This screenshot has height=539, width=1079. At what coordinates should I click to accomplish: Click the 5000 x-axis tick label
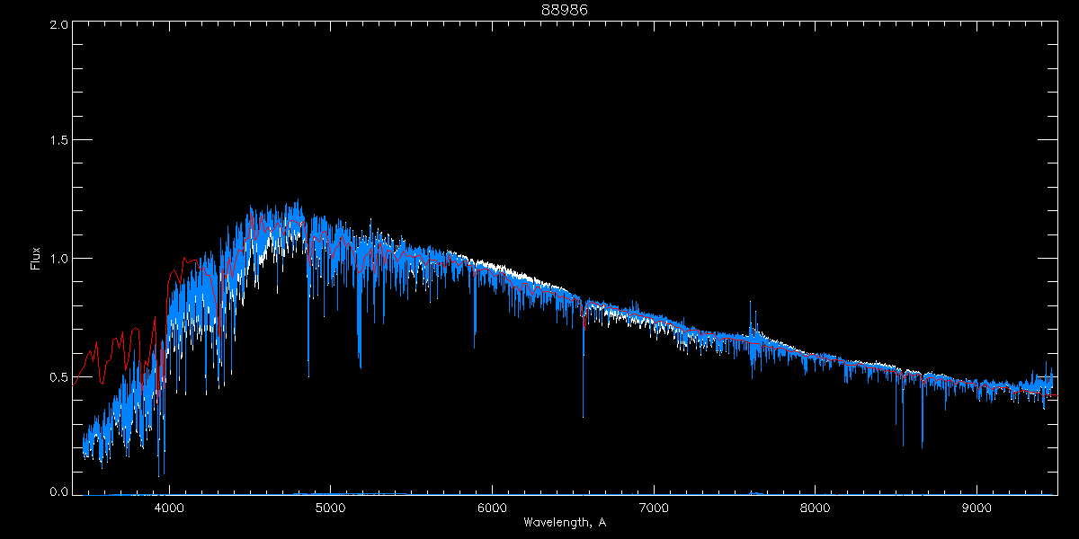(331, 508)
